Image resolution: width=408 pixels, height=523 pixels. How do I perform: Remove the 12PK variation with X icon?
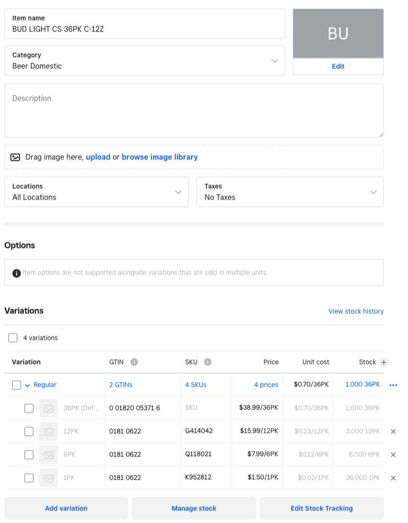tap(393, 432)
